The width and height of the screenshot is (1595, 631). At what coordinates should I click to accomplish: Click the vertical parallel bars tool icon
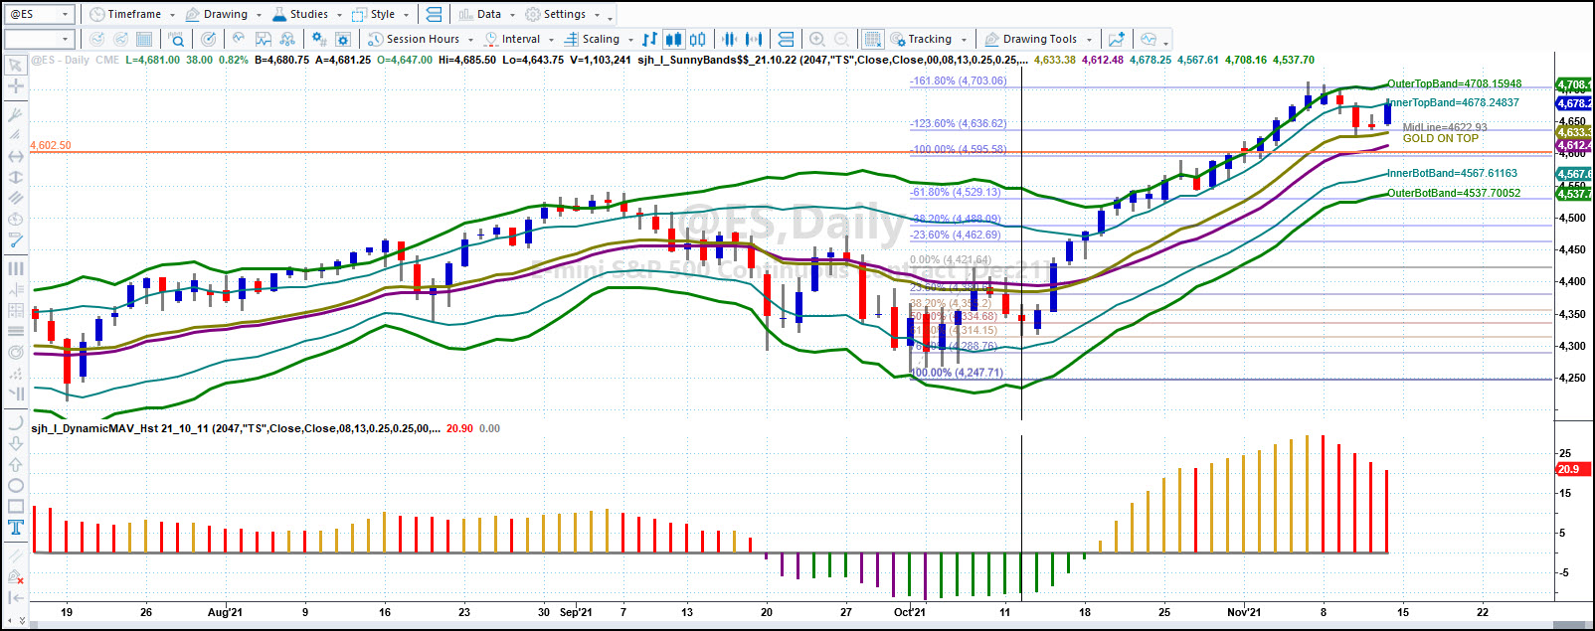click(16, 268)
